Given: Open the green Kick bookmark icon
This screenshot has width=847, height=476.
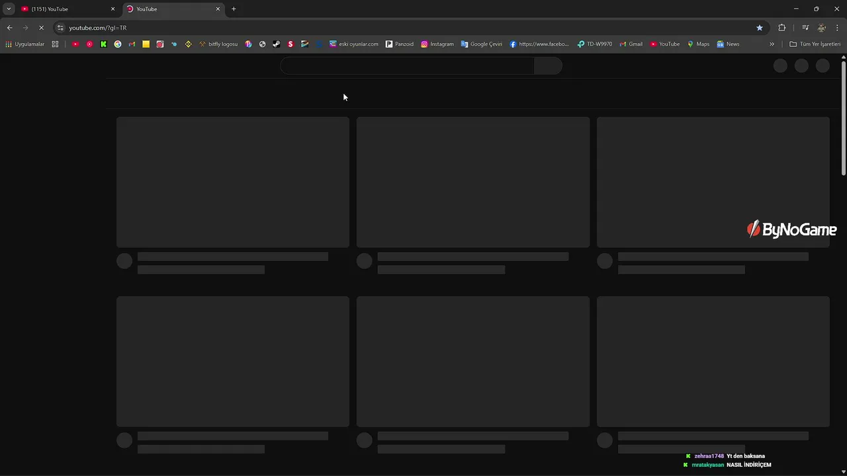Looking at the screenshot, I should [x=103, y=44].
